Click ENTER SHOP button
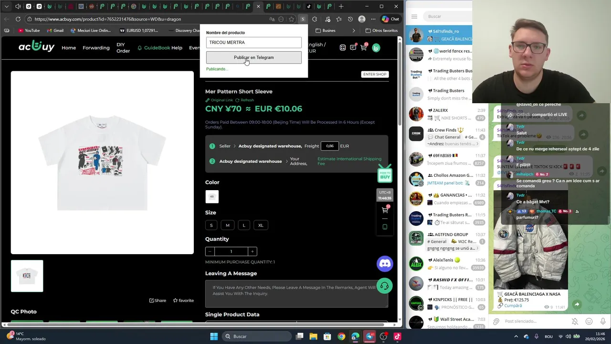 pyautogui.click(x=375, y=74)
